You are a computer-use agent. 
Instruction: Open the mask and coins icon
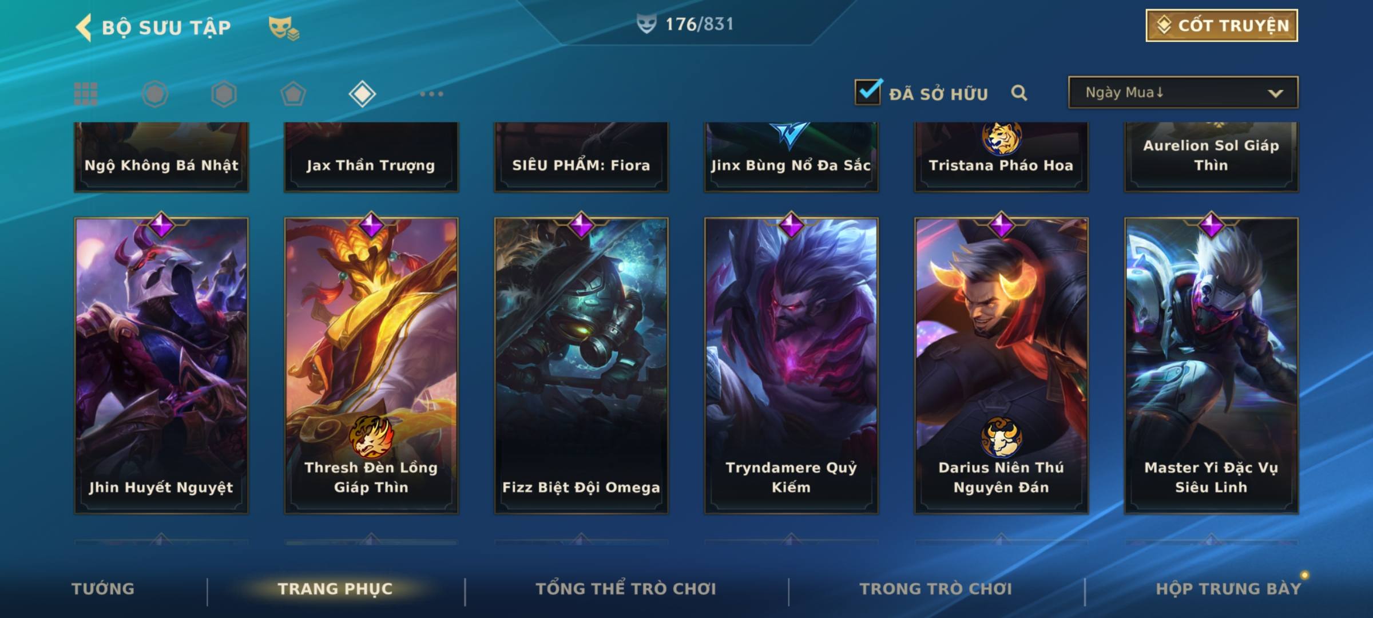click(284, 28)
